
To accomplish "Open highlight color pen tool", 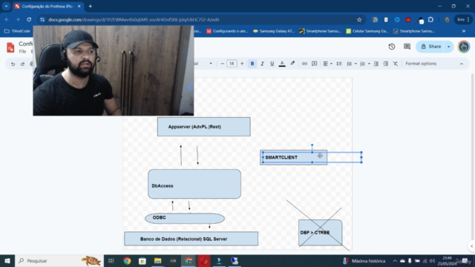I will (292, 64).
